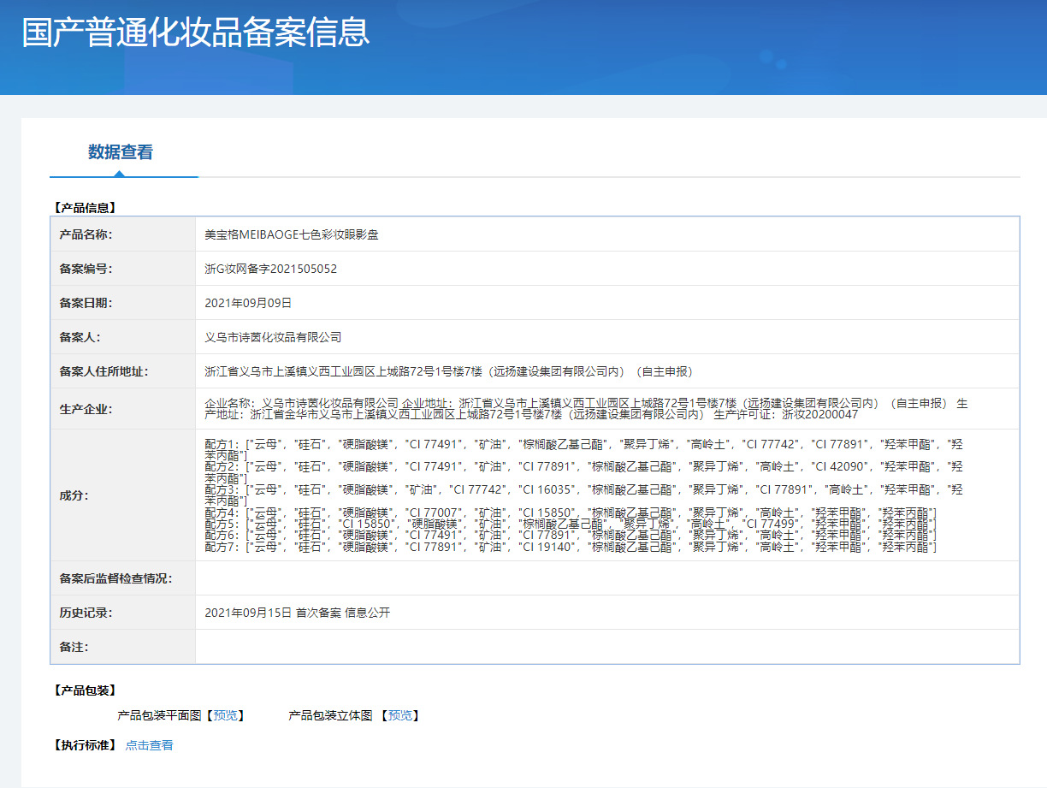The image size is (1047, 788).
Task: Click the filing number 浙G妆网备字2021505052
Action: pyautogui.click(x=271, y=269)
